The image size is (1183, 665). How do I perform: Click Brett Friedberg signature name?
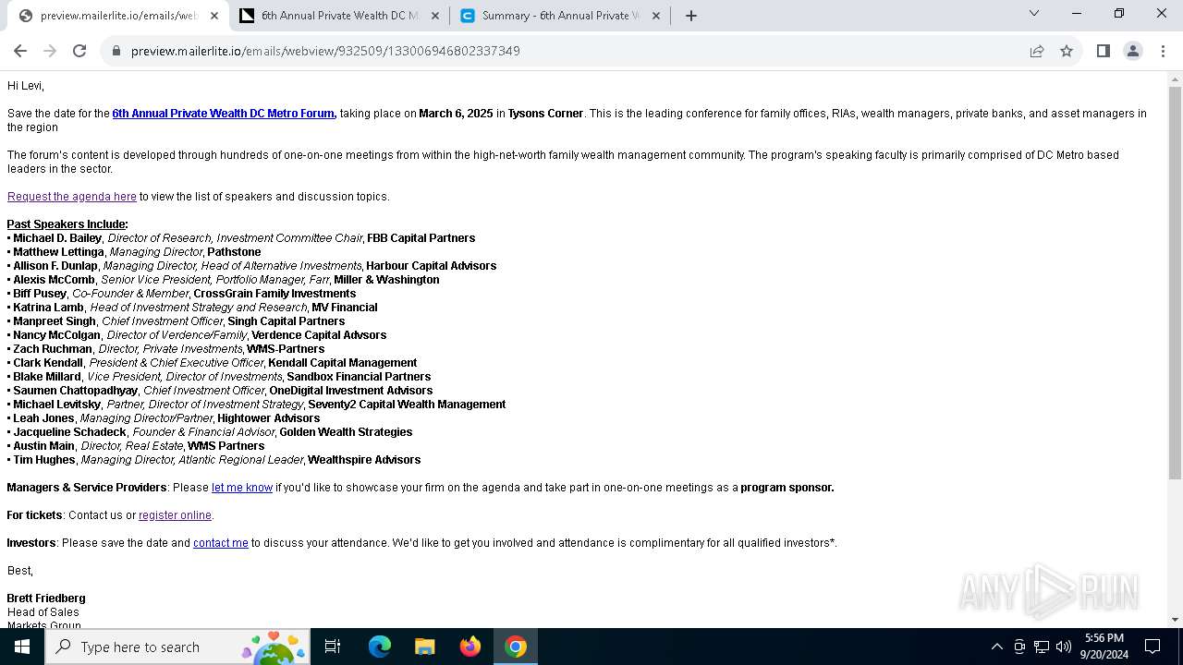(x=46, y=598)
